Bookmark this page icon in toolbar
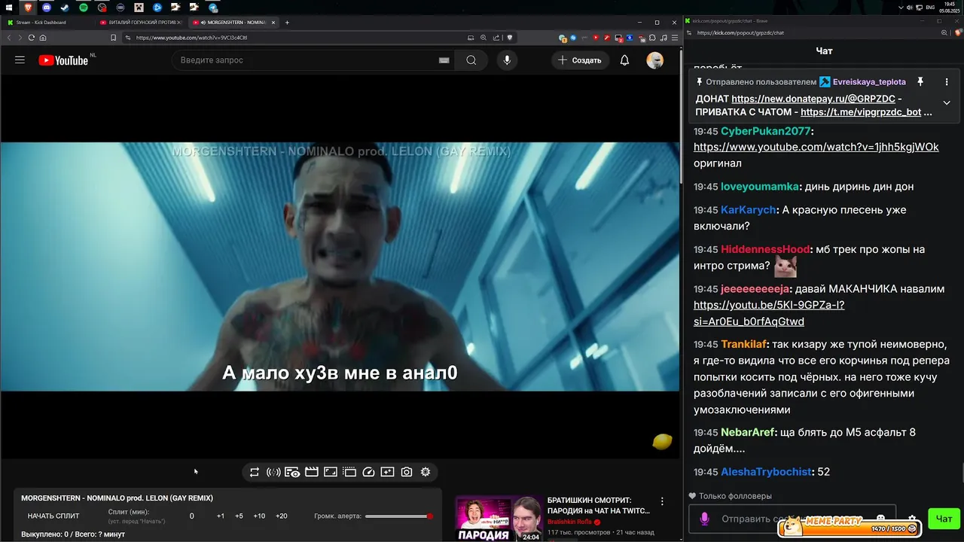 point(113,38)
